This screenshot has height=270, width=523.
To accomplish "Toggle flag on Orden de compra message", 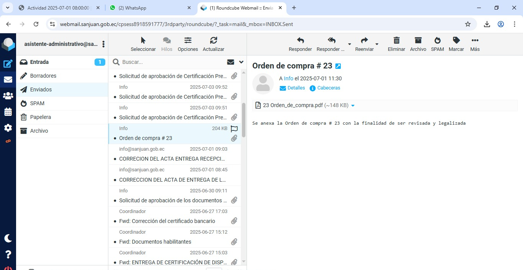I will coord(234,129).
